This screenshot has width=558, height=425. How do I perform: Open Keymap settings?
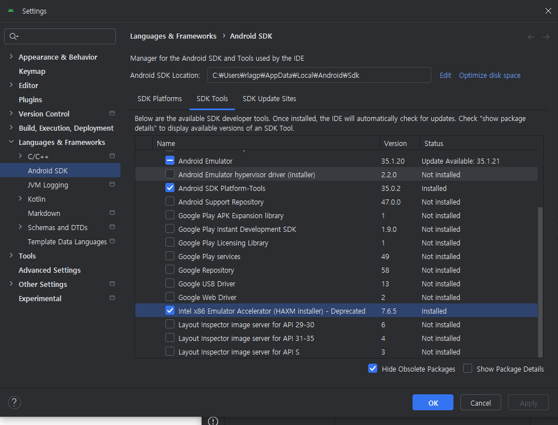coord(32,71)
